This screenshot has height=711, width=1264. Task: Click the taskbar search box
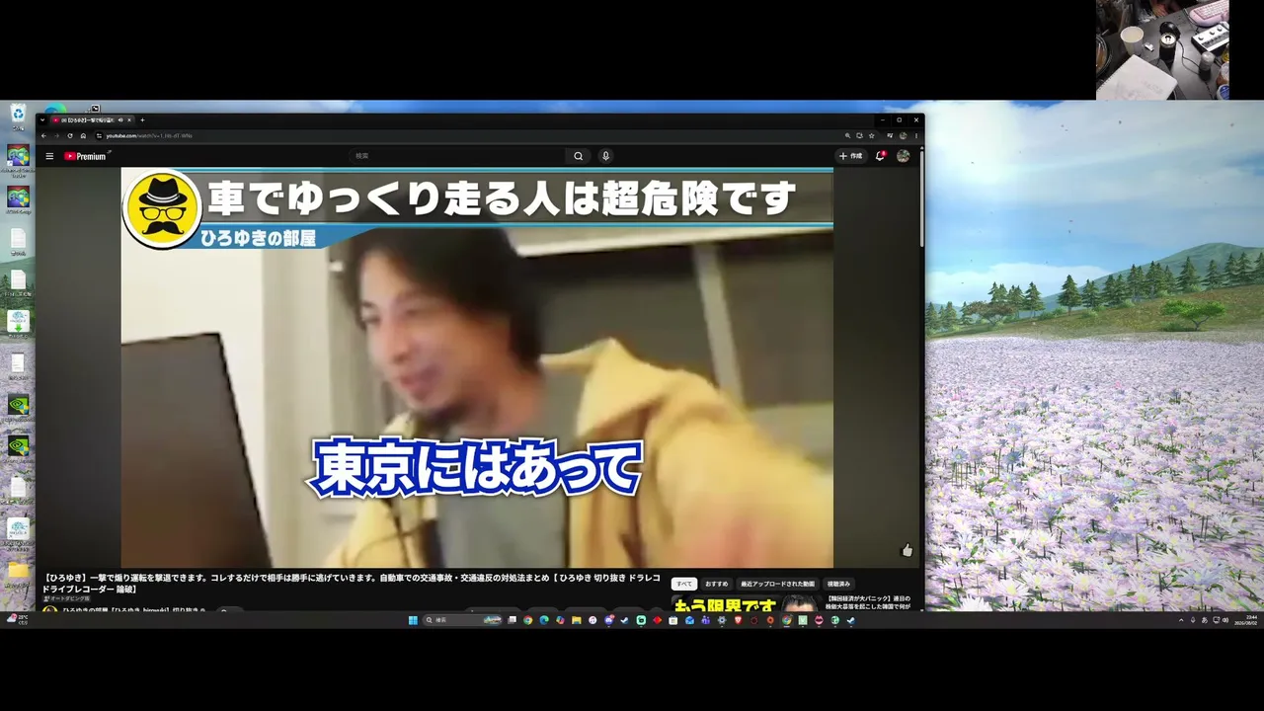[x=464, y=620]
